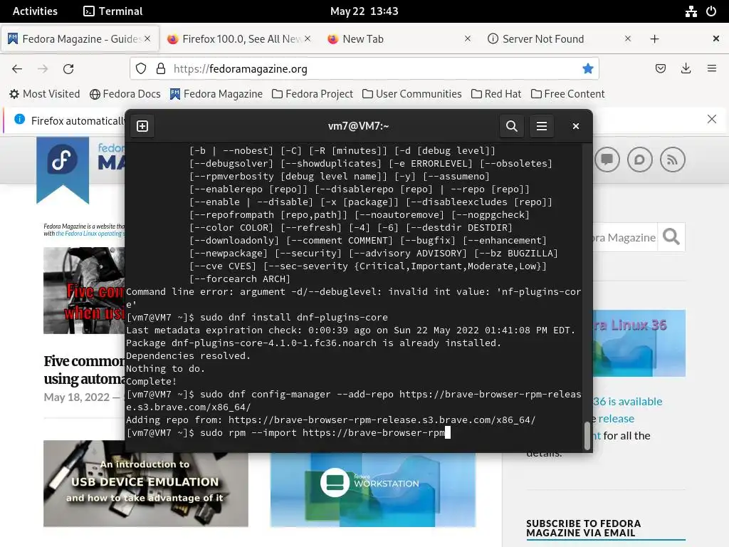
Task: Click the Fedora logo on the magazine banner
Action: coord(63,160)
